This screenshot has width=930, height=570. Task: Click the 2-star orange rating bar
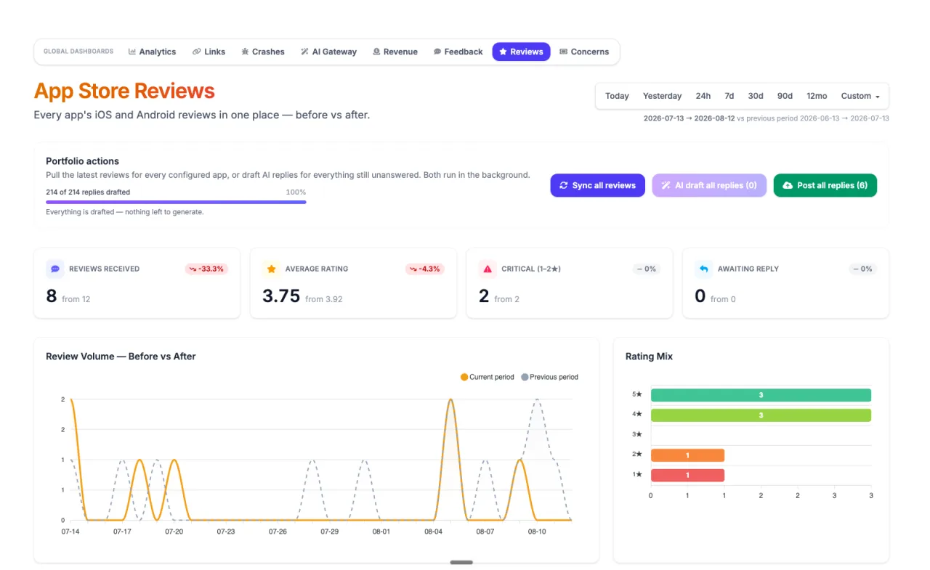pos(687,455)
